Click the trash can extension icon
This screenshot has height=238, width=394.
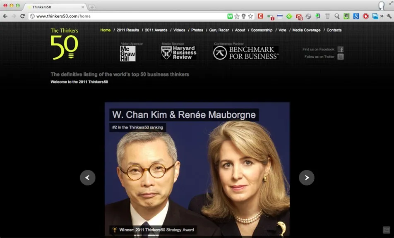tap(327, 16)
